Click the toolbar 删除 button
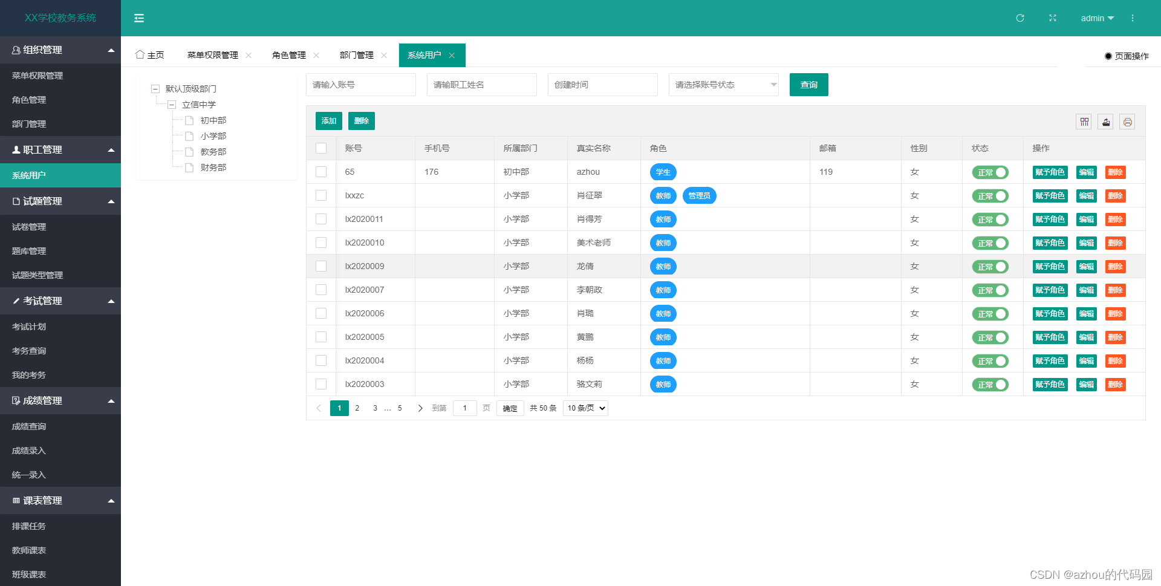 click(x=362, y=121)
